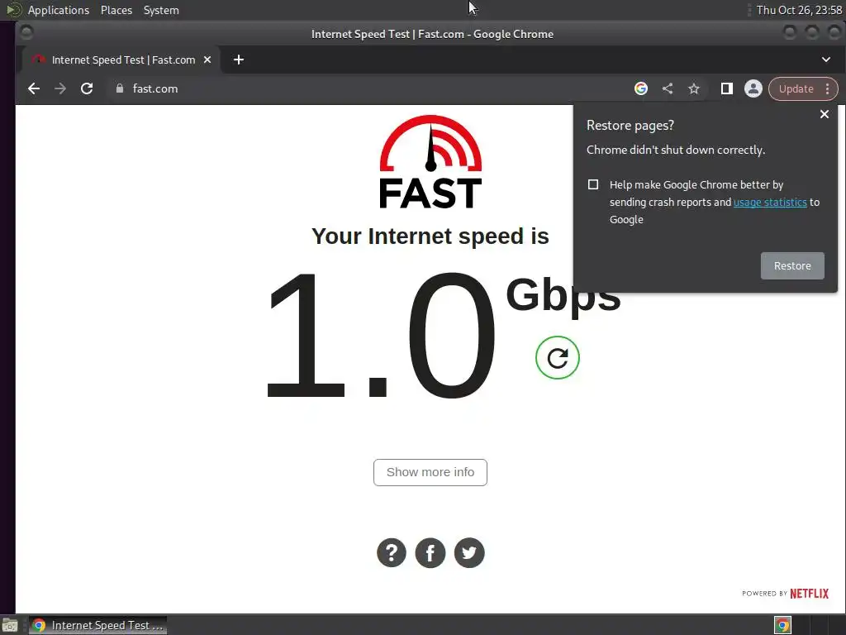Open the Chrome profile avatar
Image resolution: width=846 pixels, height=635 pixels.
(753, 88)
